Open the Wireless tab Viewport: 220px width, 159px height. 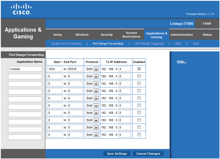(82, 35)
